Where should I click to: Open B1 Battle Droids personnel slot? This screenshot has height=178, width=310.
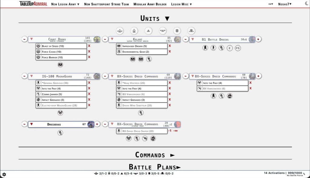213,48
